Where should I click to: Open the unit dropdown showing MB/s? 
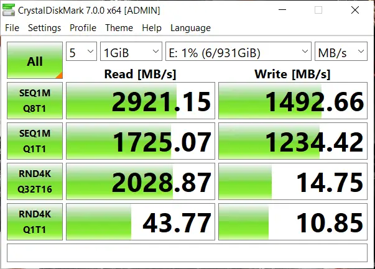click(341, 52)
